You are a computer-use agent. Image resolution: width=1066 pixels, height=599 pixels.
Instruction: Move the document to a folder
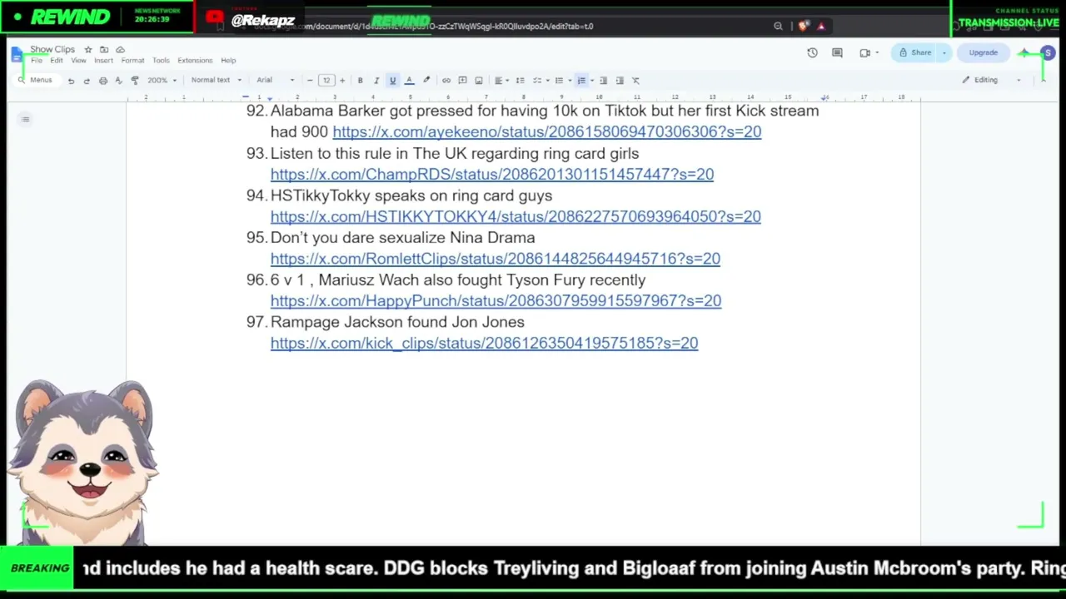[104, 50]
